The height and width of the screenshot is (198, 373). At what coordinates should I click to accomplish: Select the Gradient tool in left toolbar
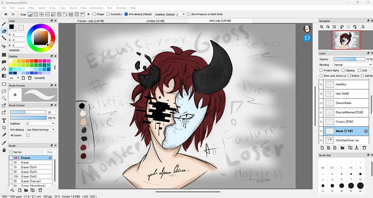click(4, 76)
